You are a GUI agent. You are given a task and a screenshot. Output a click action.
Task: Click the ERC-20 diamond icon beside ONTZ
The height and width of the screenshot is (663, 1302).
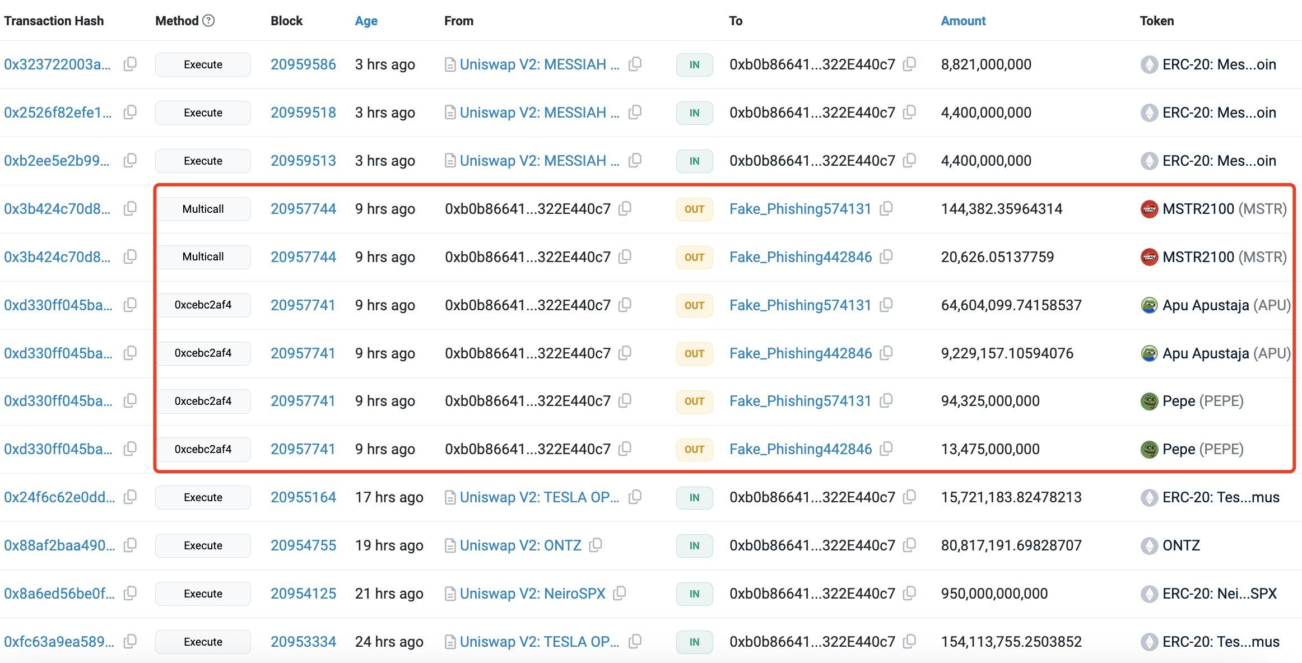pos(1150,545)
